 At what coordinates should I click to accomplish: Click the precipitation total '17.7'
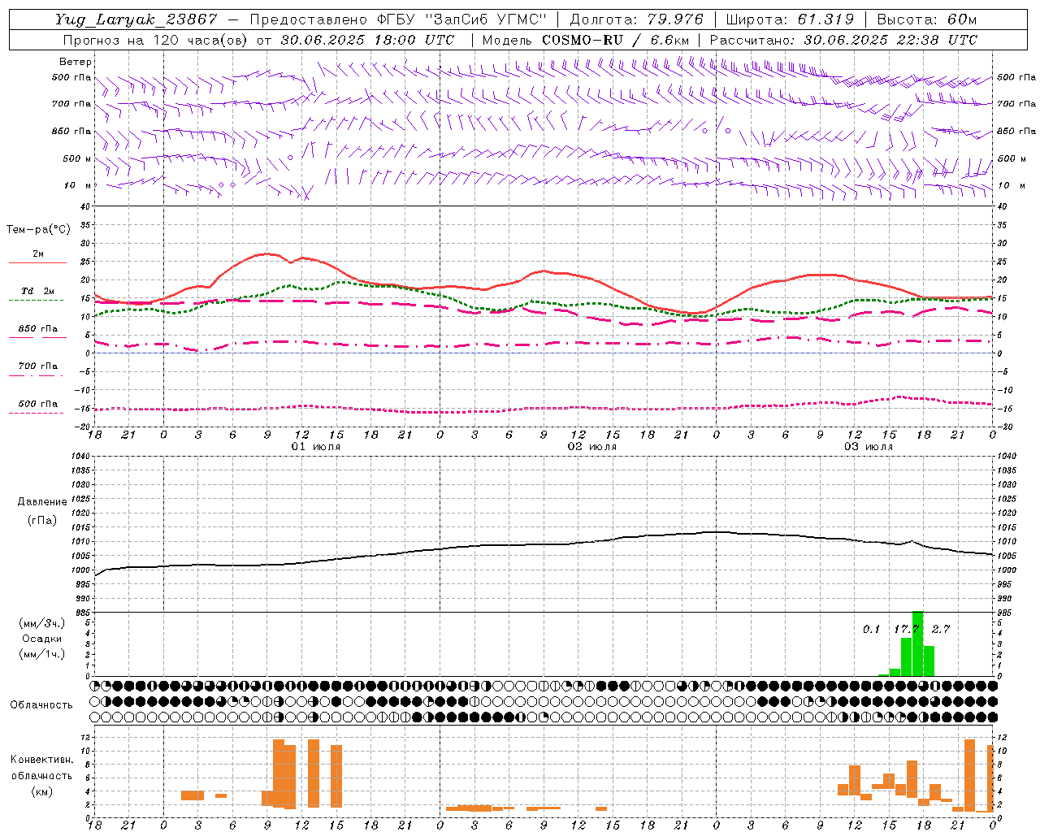pyautogui.click(x=906, y=630)
